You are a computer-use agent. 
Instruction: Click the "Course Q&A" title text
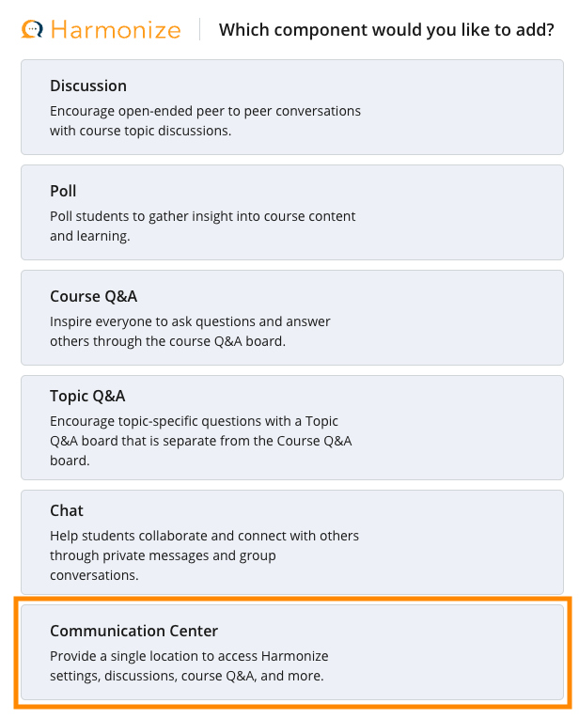coord(93,296)
